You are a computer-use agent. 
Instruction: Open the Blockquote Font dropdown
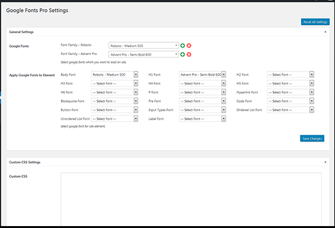115,101
